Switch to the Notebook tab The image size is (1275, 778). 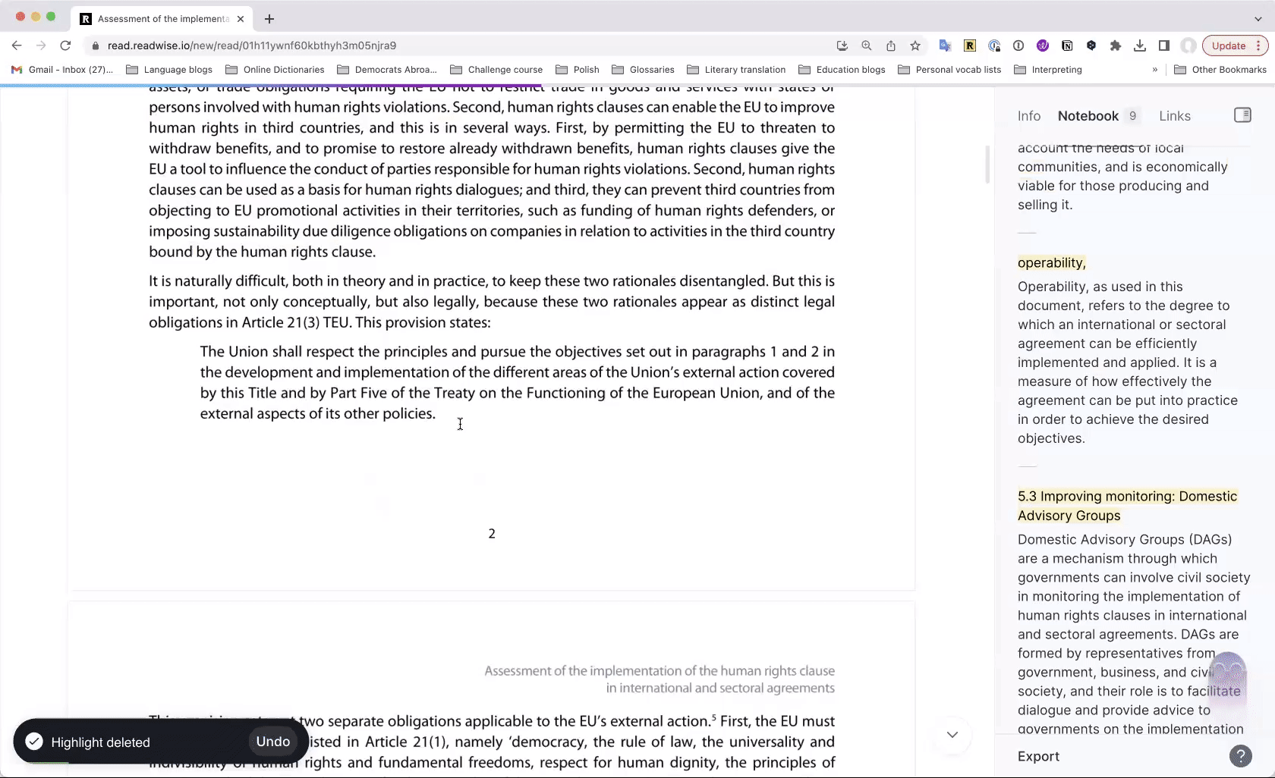(1088, 116)
